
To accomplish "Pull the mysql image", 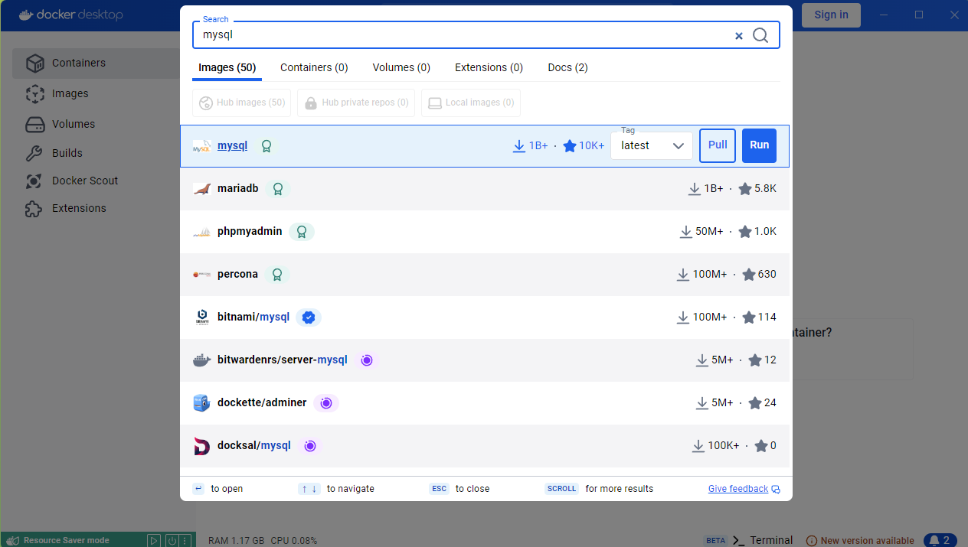I will click(718, 145).
